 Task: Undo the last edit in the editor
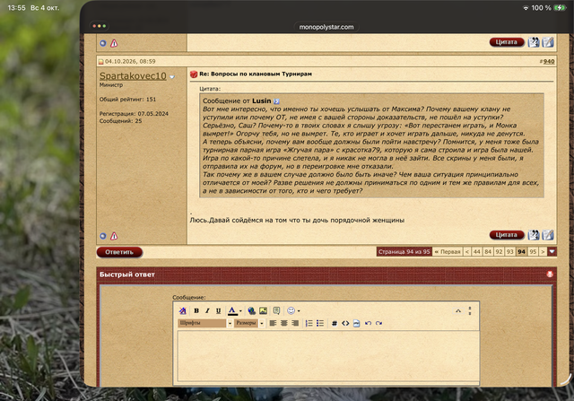tap(368, 323)
